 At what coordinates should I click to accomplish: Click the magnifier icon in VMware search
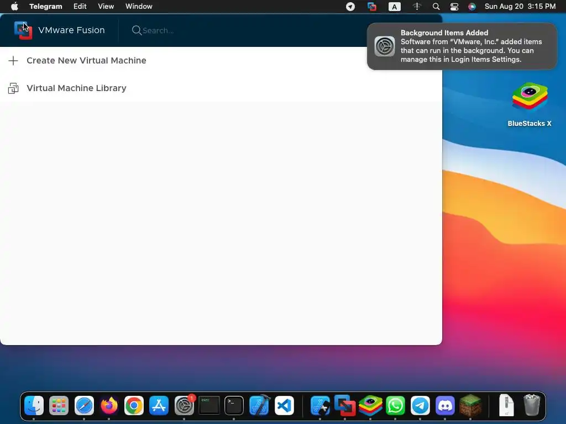click(137, 30)
